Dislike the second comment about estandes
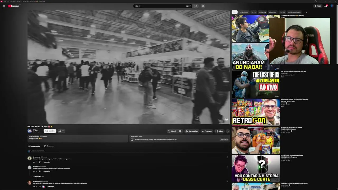The width and height of the screenshot is (338, 190). [x=40, y=171]
